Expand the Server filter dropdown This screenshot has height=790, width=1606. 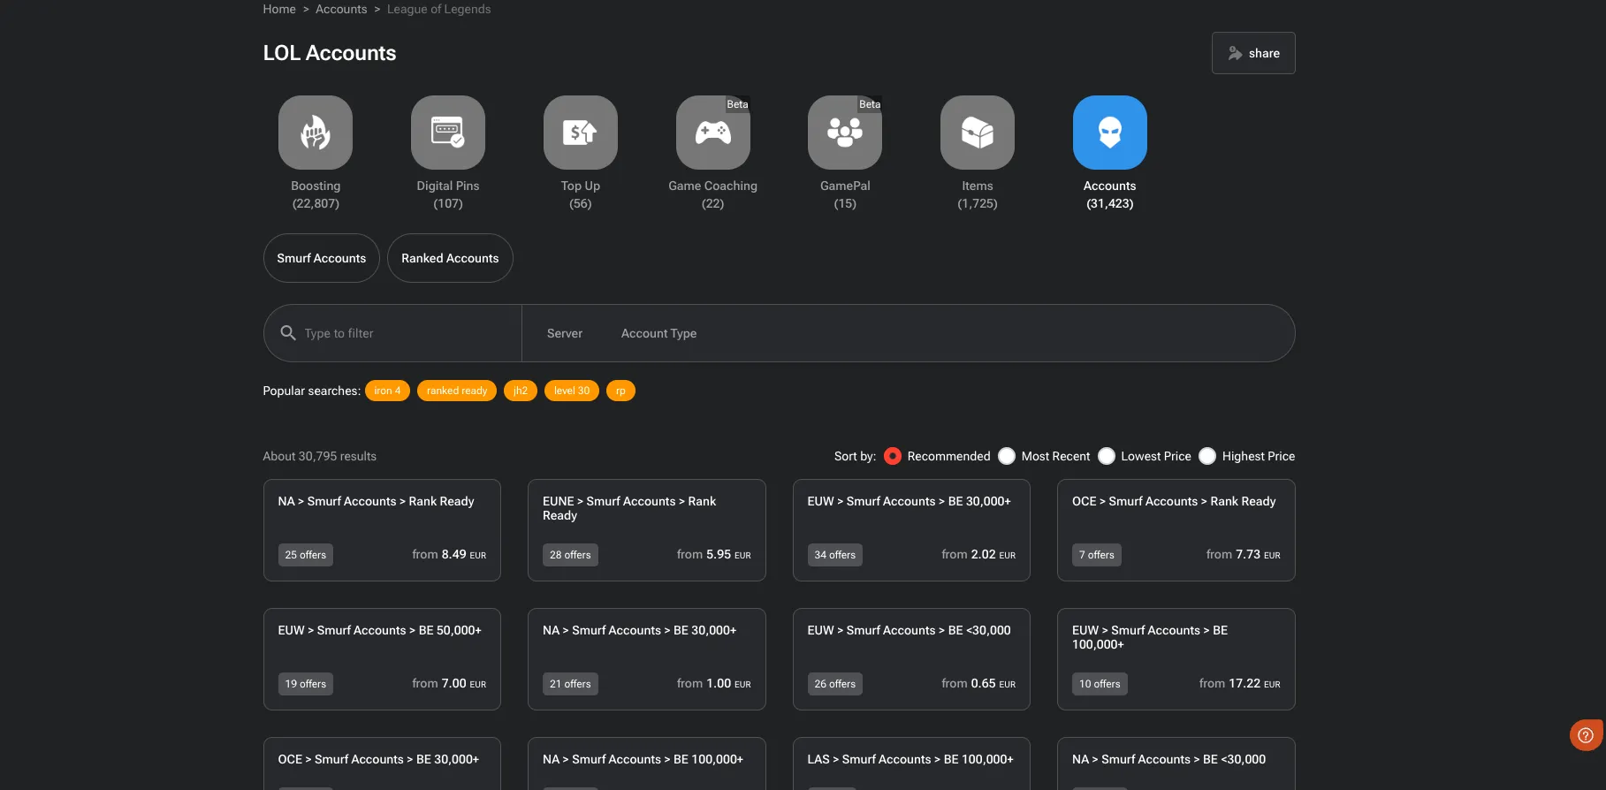point(564,333)
